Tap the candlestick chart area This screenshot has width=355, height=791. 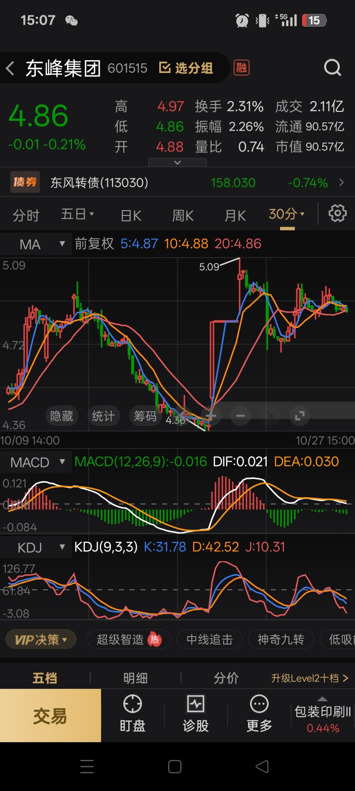point(177,345)
